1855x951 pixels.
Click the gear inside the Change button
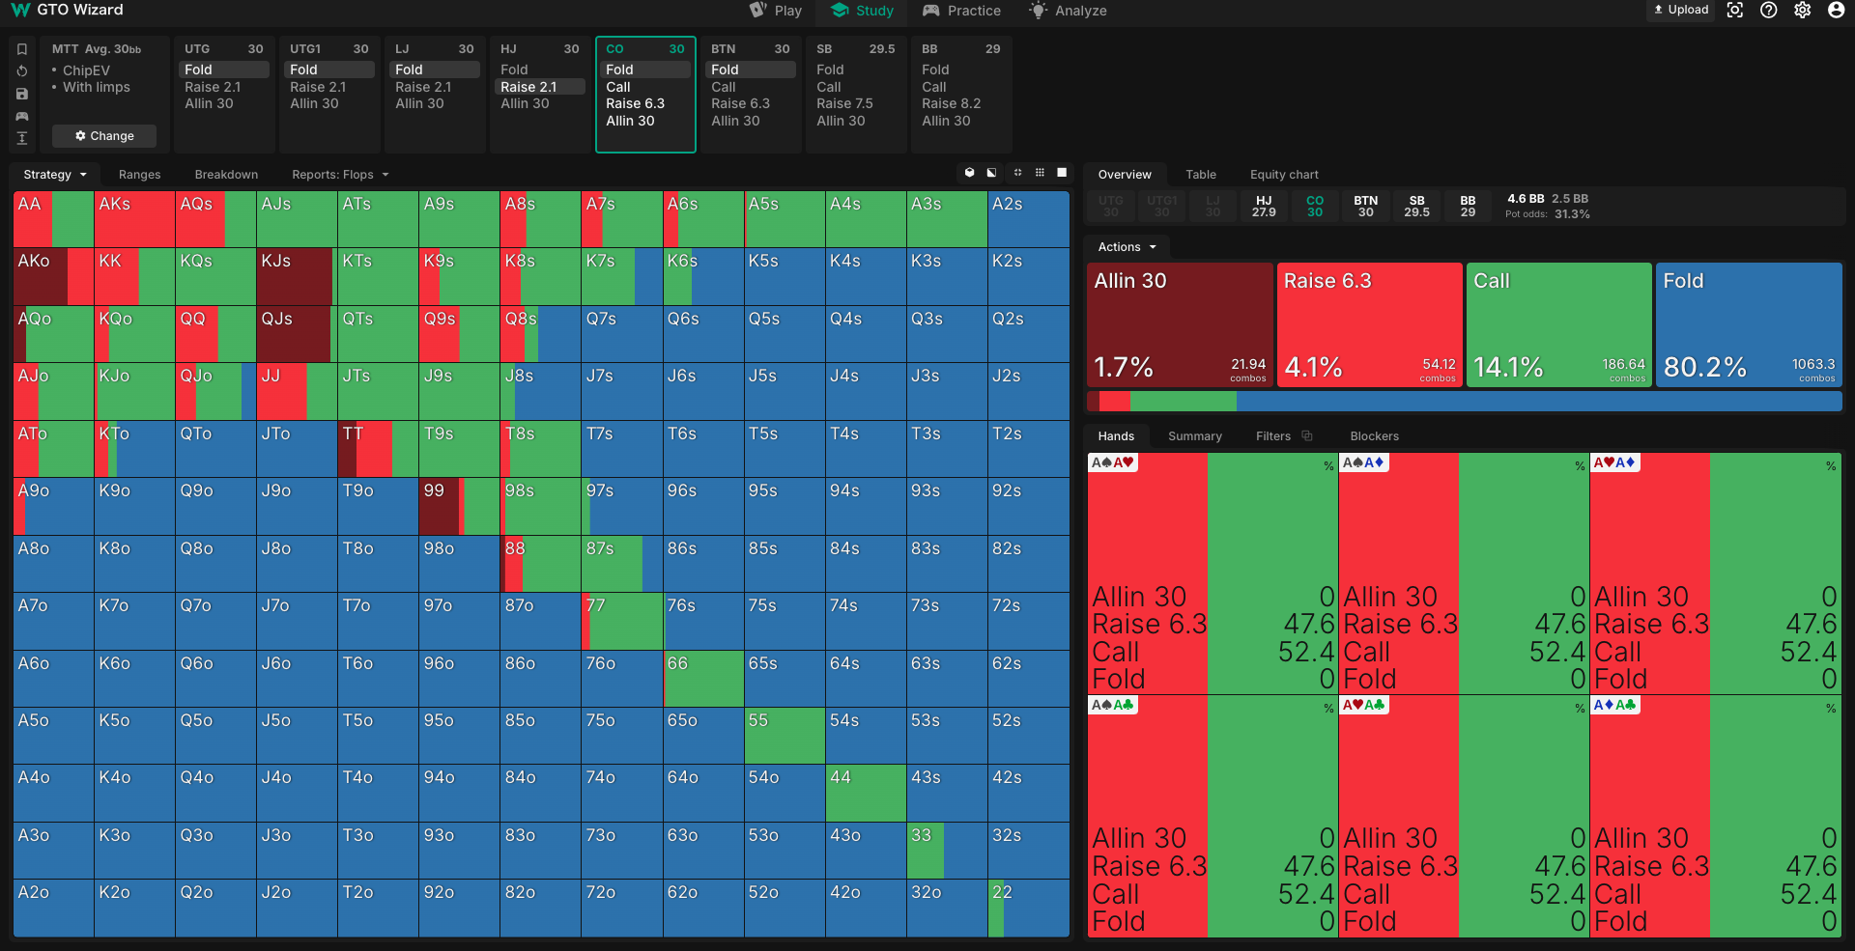tap(80, 136)
